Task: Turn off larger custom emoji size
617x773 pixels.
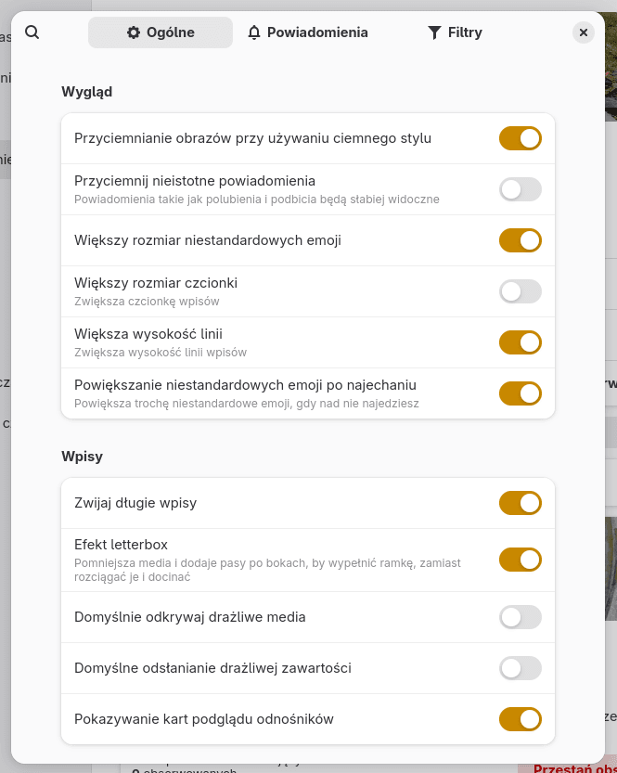Action: 520,240
